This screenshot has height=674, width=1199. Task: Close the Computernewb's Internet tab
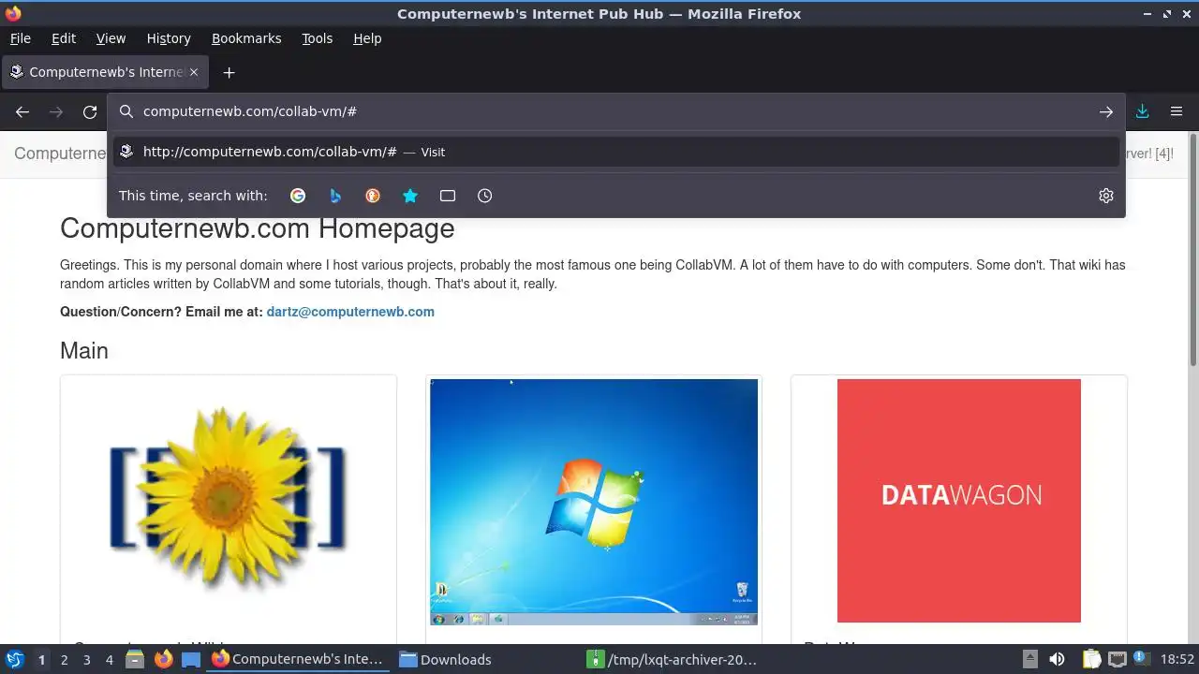194,72
